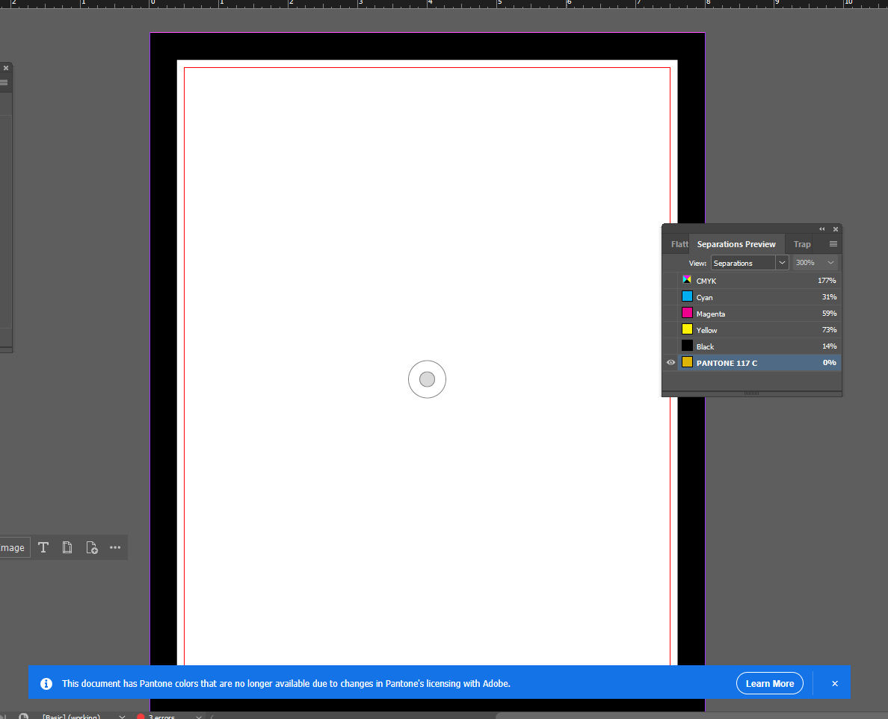Click the pages icon in contextual bar
The height and width of the screenshot is (719, 888).
tap(67, 547)
